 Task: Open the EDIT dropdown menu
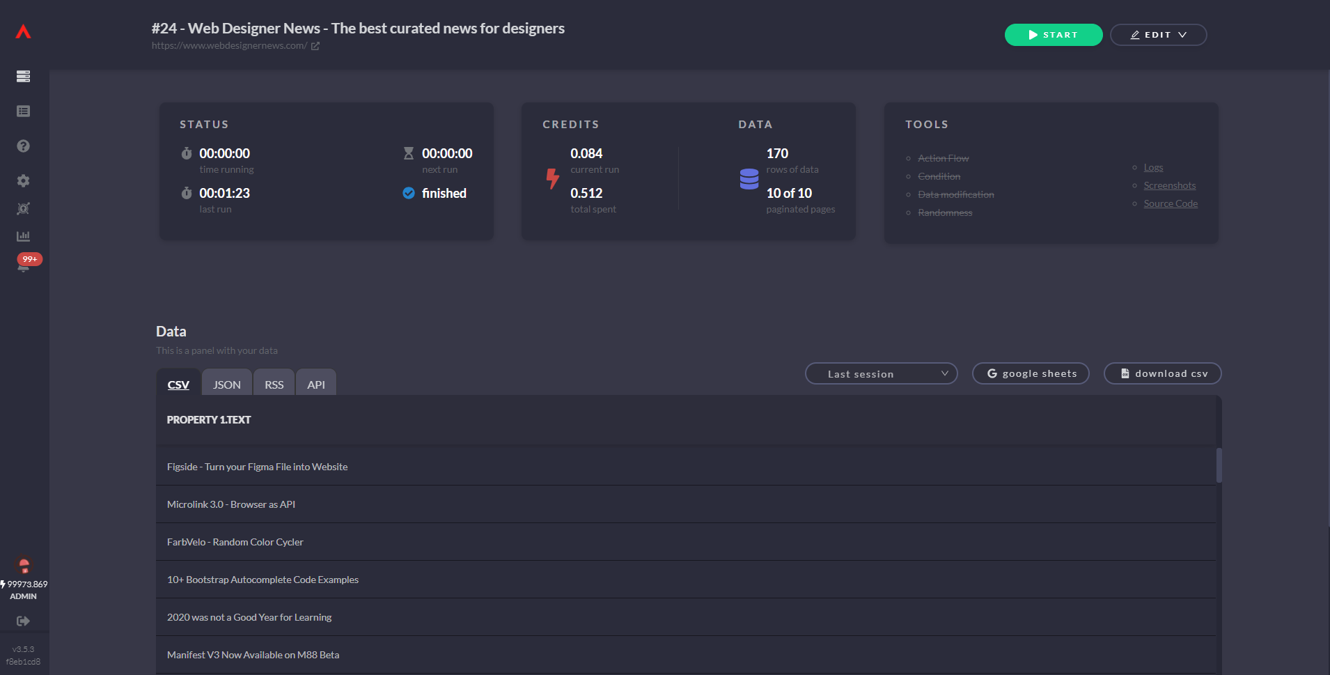(1159, 35)
